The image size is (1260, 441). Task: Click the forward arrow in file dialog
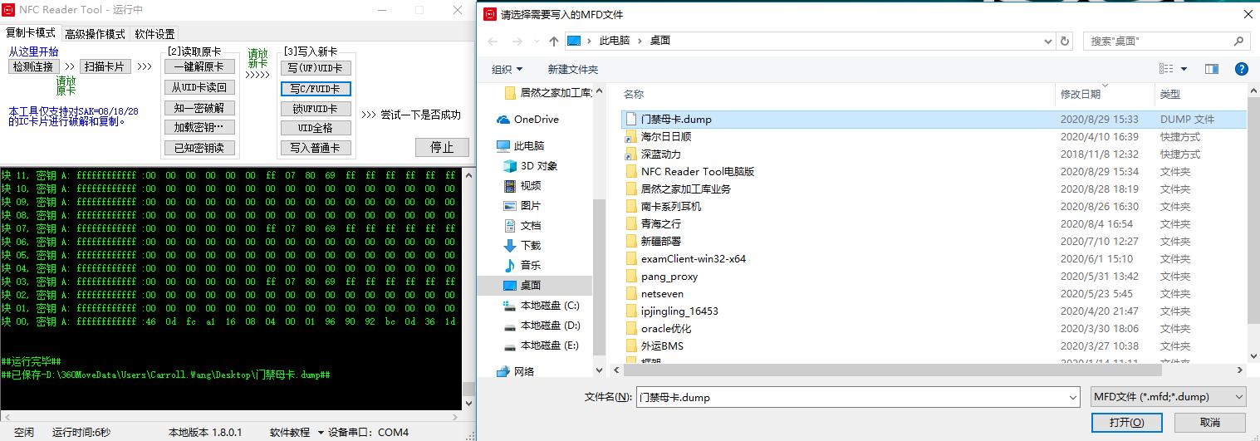517,41
